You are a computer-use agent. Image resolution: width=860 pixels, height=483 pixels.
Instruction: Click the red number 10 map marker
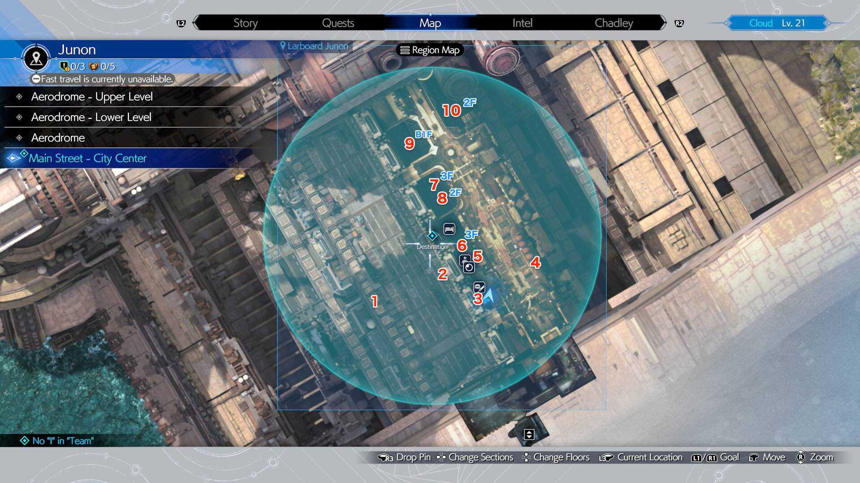tap(451, 110)
